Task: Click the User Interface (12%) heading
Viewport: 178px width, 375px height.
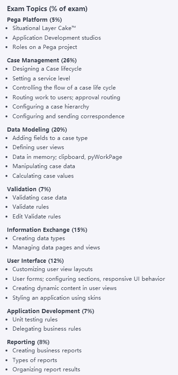Action: [36, 260]
